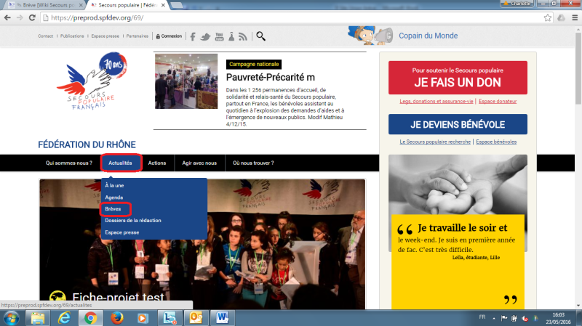Open the Actualités dropdown menu

[x=120, y=163]
